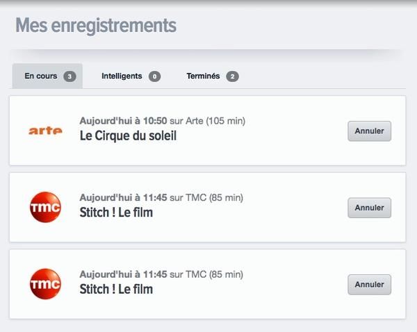Click the count badge beside Terminés
The image size is (417, 332).
click(x=232, y=76)
